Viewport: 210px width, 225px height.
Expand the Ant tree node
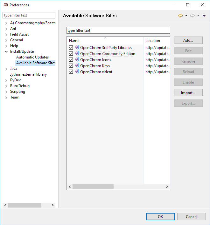coord(6,29)
